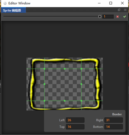Select the top-right green border handle
The height and width of the screenshot is (135, 129).
pos(81,69)
